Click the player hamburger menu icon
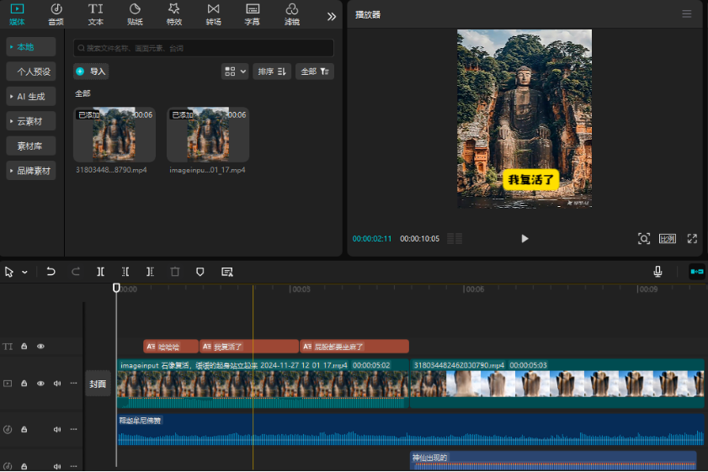708x472 pixels. pos(687,14)
